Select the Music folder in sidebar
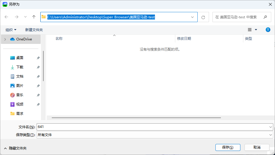 [19, 95]
